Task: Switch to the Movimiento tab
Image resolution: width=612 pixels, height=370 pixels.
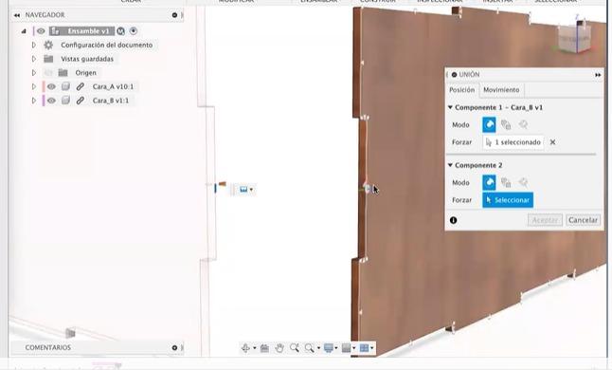Action: [x=501, y=90]
